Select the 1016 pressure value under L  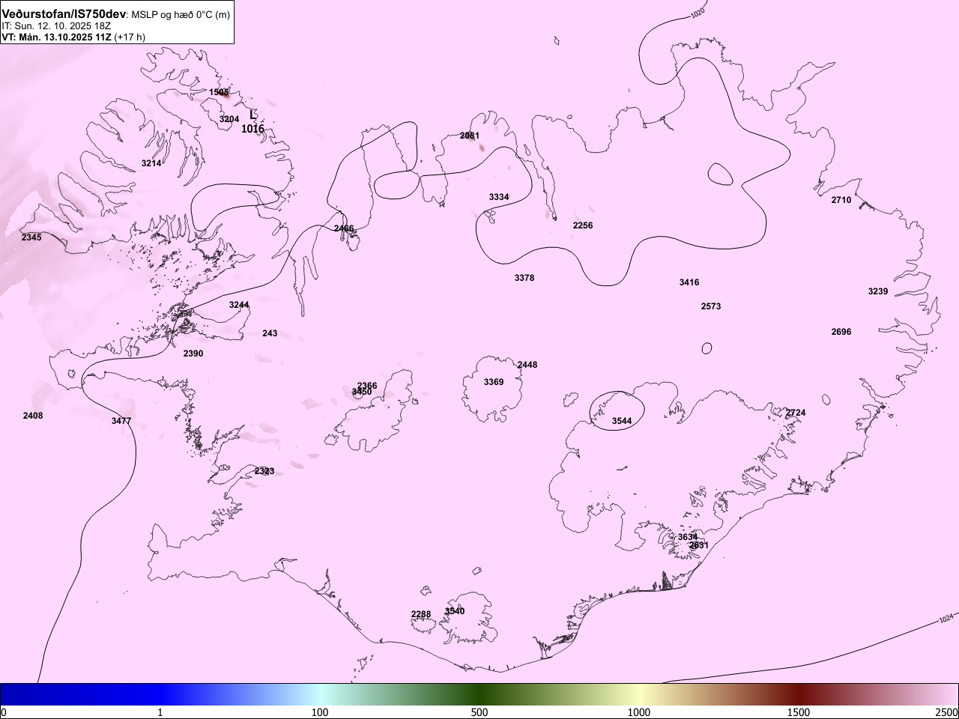pos(252,129)
